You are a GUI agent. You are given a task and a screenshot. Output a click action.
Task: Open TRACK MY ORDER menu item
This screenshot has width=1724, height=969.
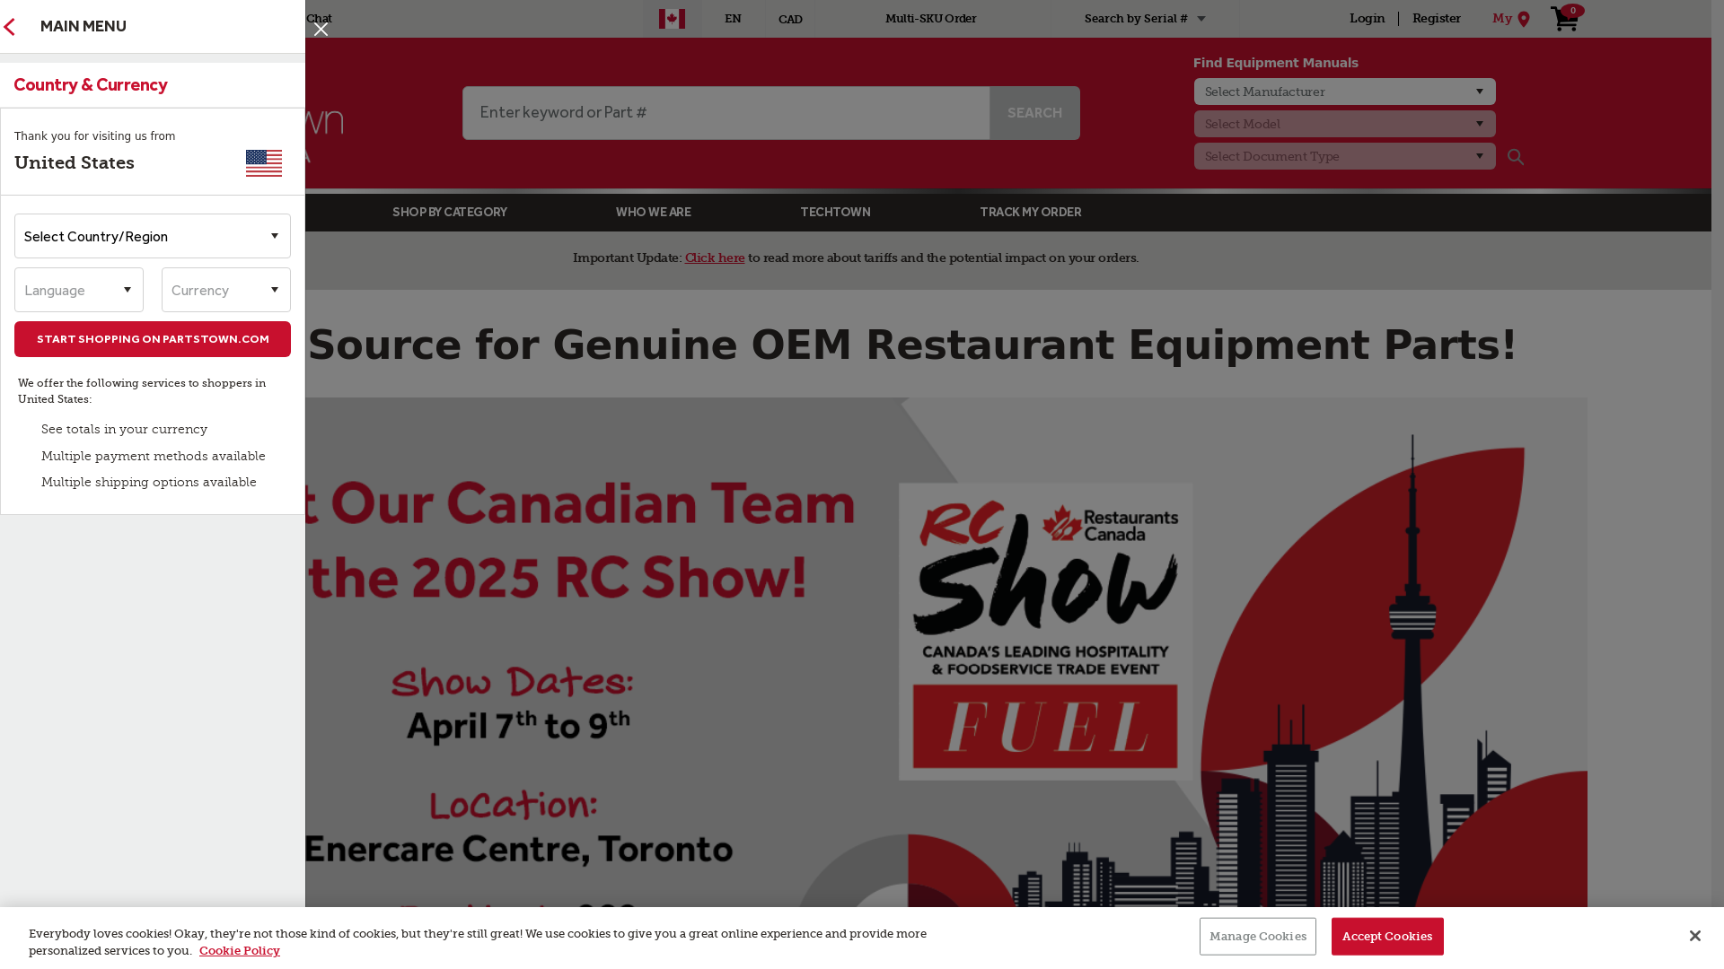tap(1031, 213)
